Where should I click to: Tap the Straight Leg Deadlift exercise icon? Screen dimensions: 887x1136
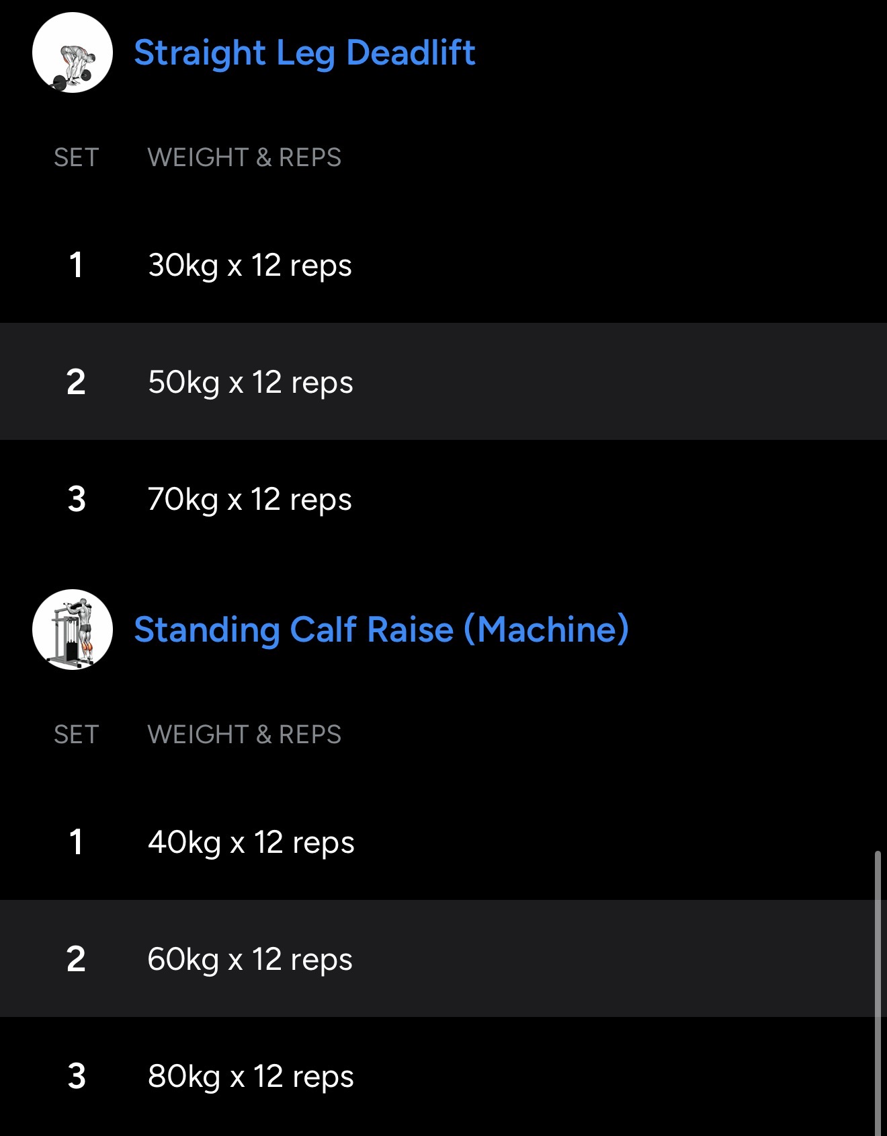click(73, 52)
